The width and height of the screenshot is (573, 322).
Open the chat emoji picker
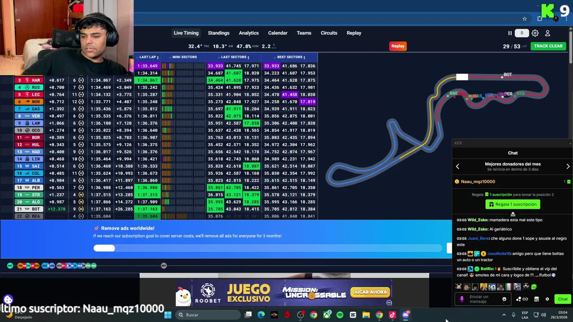click(x=504, y=299)
